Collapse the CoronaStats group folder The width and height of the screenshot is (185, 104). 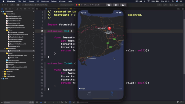tap(3, 14)
